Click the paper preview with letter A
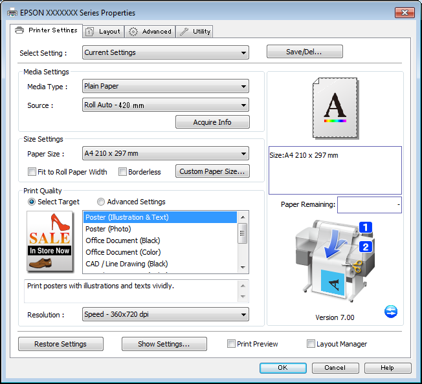 click(336, 109)
